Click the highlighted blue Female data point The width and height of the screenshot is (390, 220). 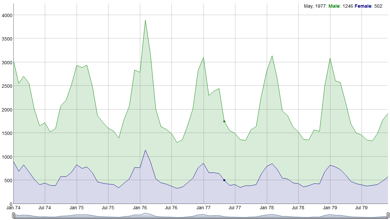(224, 180)
